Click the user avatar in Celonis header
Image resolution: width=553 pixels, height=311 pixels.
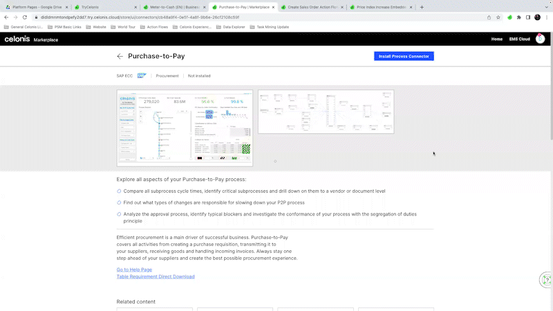540,39
